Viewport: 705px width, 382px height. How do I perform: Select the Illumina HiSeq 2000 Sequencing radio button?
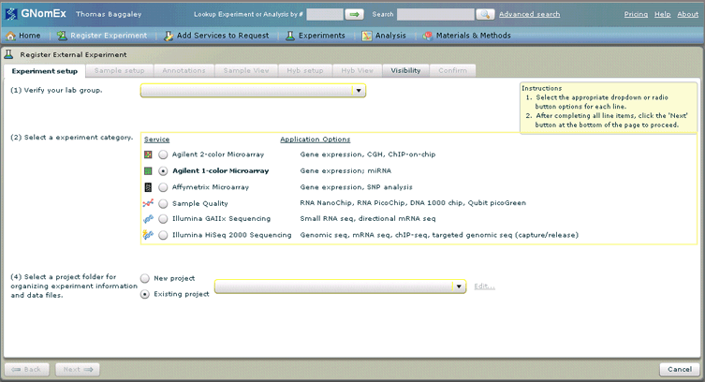(163, 235)
